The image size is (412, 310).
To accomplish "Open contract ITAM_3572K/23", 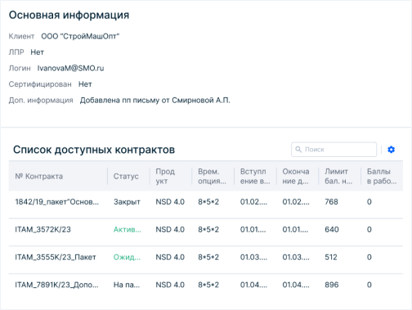I will click(43, 230).
